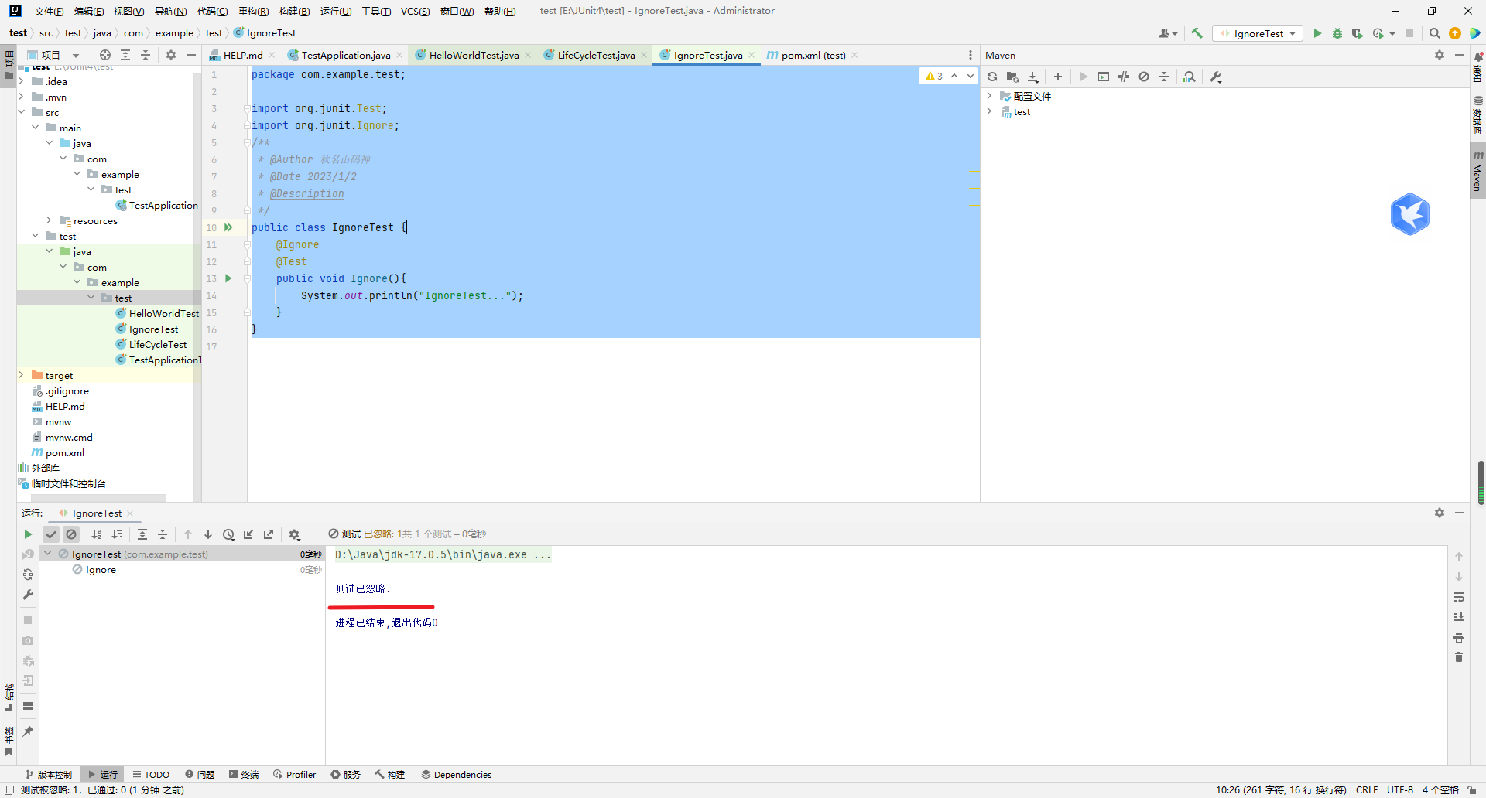The width and height of the screenshot is (1486, 798).
Task: Click Generate sources and update folders in Maven
Action: click(1012, 77)
